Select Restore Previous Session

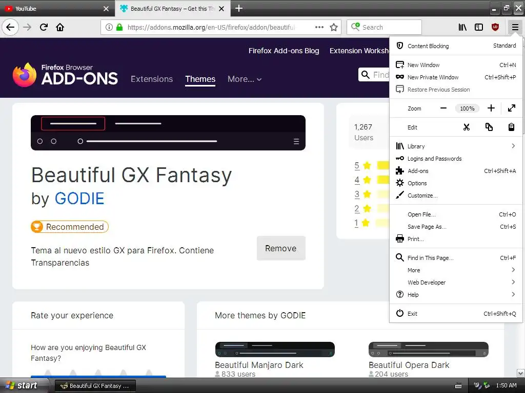click(x=456, y=90)
